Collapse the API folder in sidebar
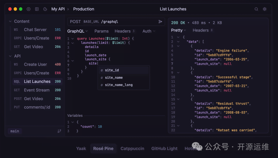 (x=11, y=56)
